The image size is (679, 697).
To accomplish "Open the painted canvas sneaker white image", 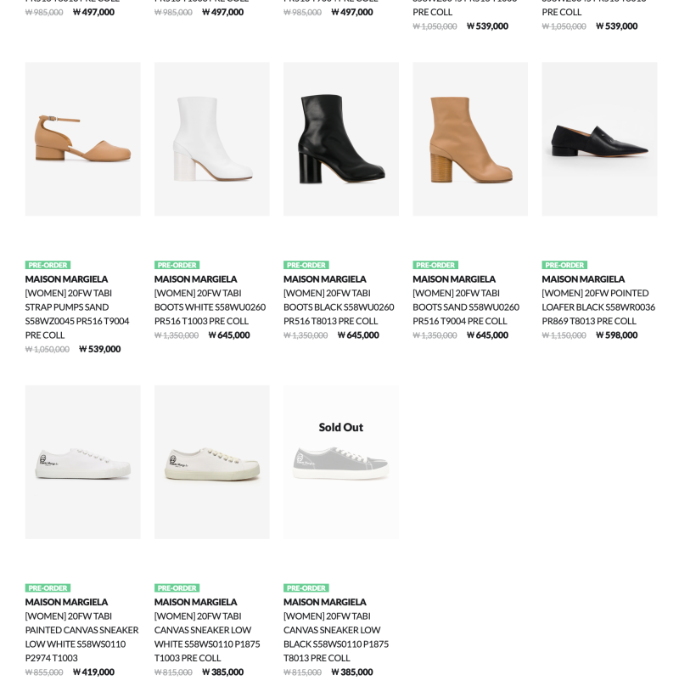I will coord(82,463).
